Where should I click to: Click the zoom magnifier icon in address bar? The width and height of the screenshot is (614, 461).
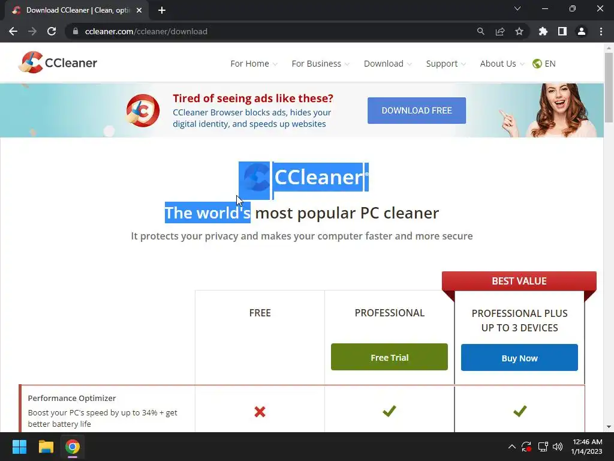click(x=480, y=31)
